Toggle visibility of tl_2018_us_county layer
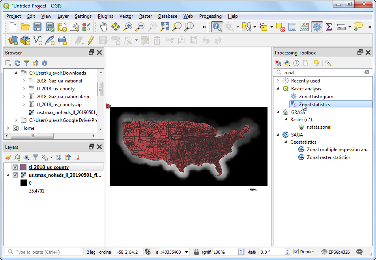376x260 pixels. [x=15, y=167]
